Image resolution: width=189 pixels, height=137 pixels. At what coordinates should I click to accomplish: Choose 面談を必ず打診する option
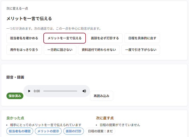tap(105, 38)
